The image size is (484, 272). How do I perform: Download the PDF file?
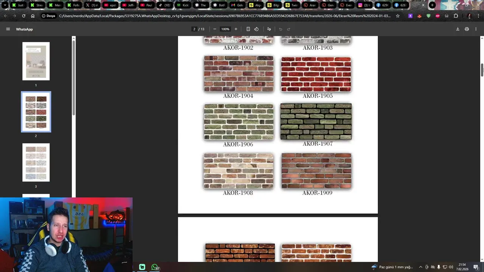click(458, 29)
